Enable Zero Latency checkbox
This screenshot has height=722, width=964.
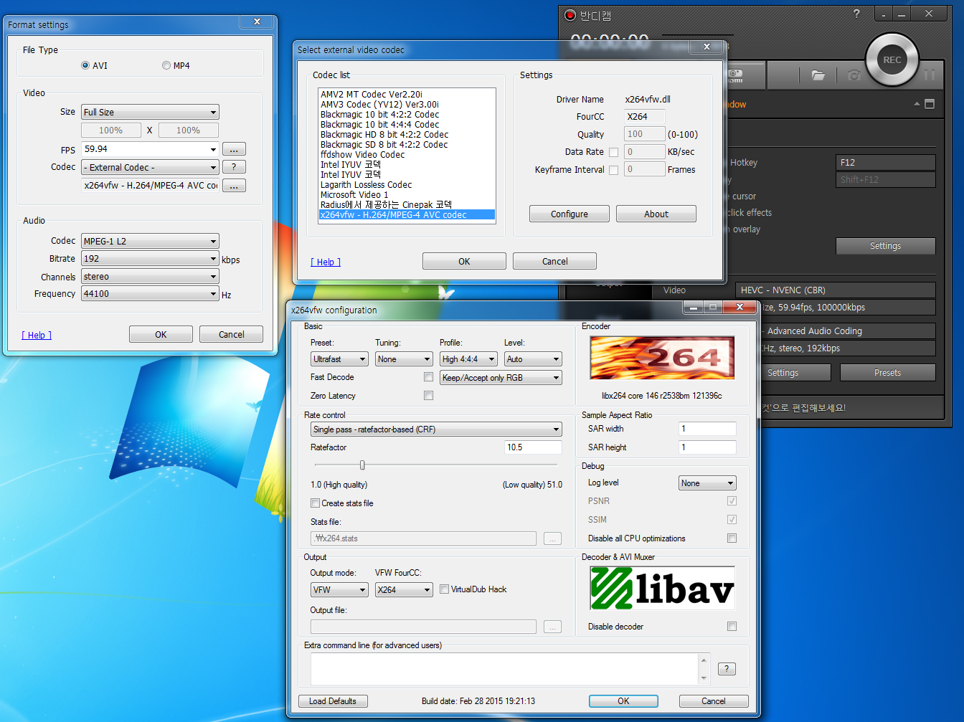[x=428, y=396]
